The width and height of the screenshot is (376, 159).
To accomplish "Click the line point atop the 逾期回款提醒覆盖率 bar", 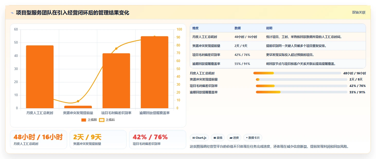I will point(155,37).
